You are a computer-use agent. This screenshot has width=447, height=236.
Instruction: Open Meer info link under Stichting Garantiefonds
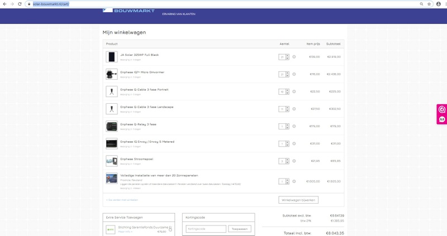pos(125,232)
